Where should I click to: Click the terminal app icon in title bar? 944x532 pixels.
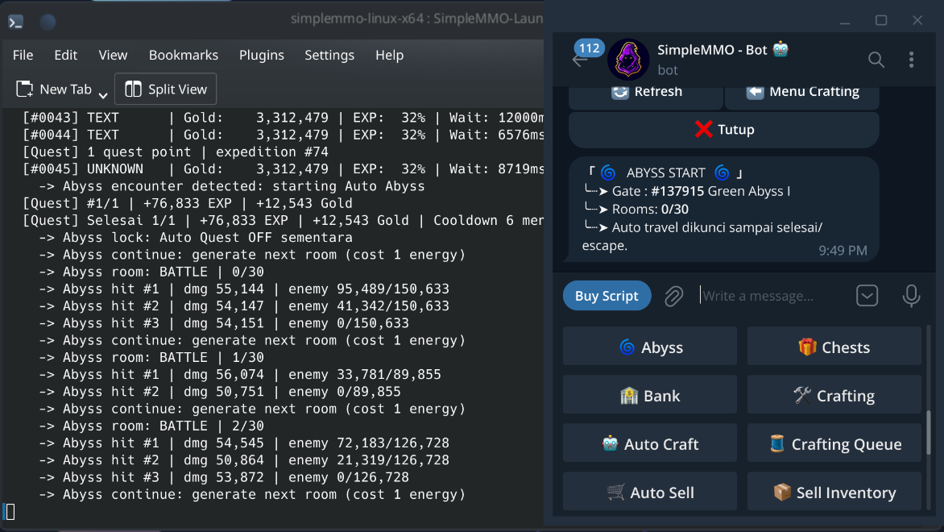(x=15, y=23)
